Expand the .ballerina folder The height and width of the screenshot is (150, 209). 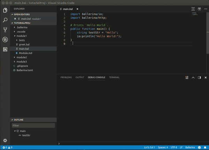click(x=15, y=27)
